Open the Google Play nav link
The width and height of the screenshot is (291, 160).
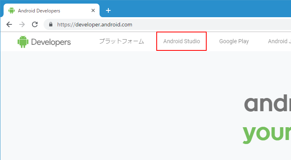[x=234, y=41]
